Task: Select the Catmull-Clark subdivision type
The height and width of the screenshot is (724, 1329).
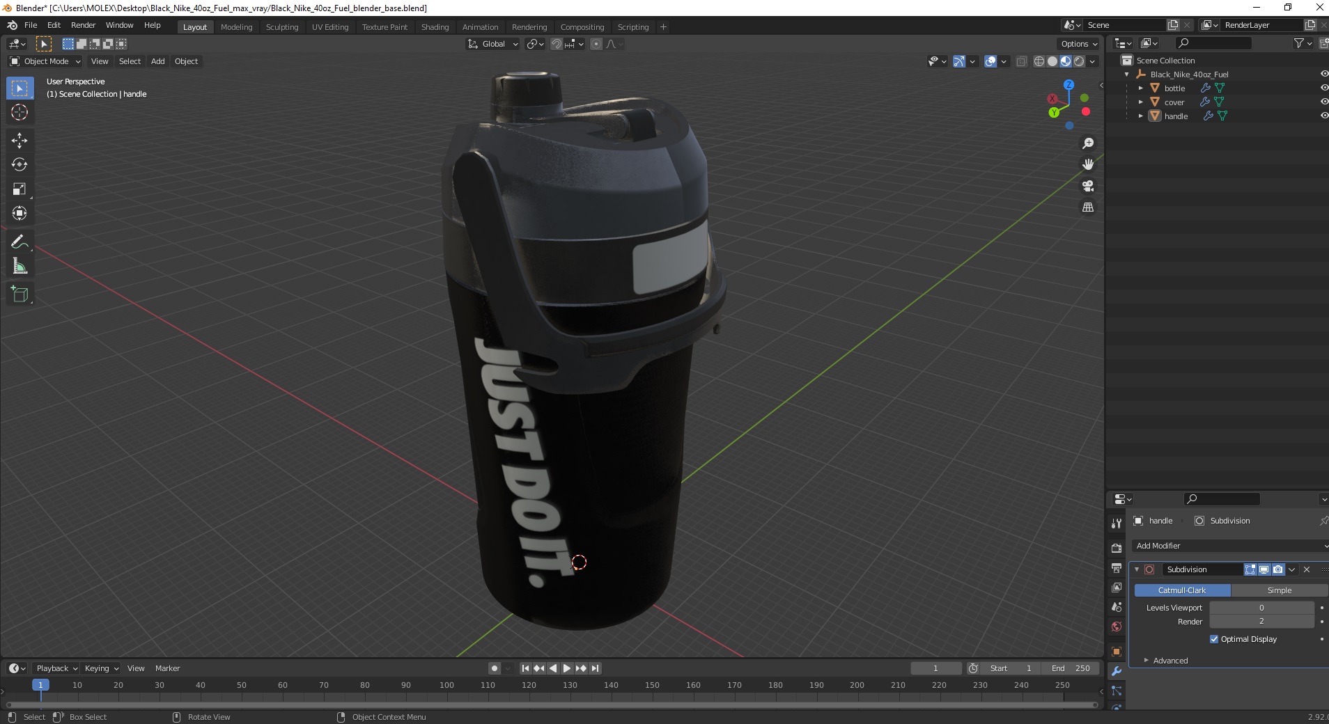Action: click(1182, 590)
